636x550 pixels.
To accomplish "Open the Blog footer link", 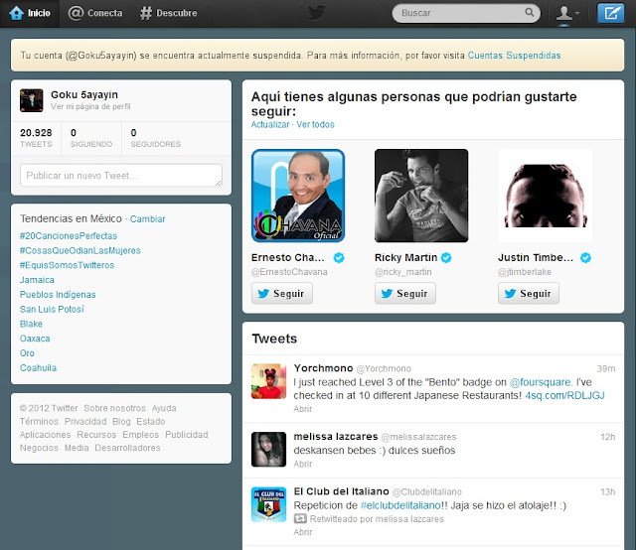I will pyautogui.click(x=121, y=422).
